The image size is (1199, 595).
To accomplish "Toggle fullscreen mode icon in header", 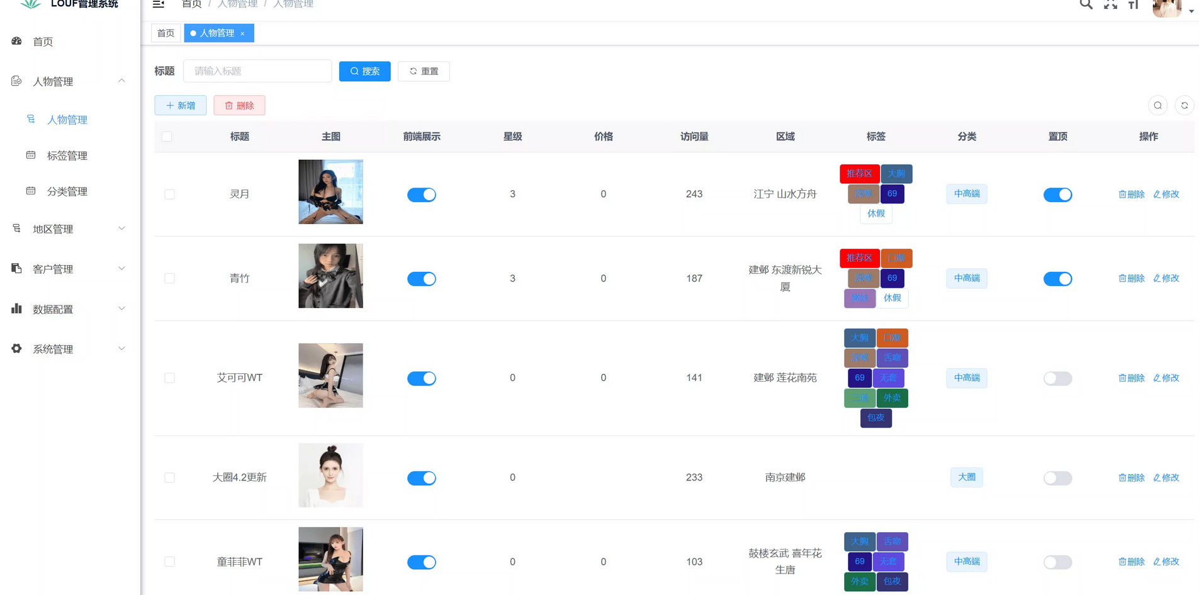I will pos(1110,4).
